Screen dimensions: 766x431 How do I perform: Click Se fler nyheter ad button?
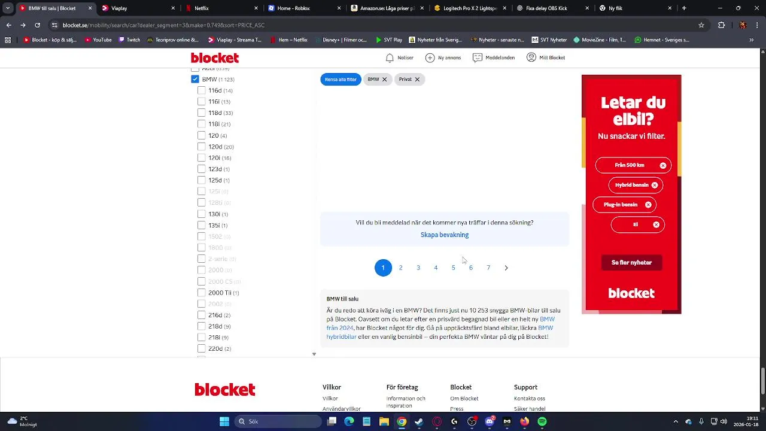coord(631,262)
